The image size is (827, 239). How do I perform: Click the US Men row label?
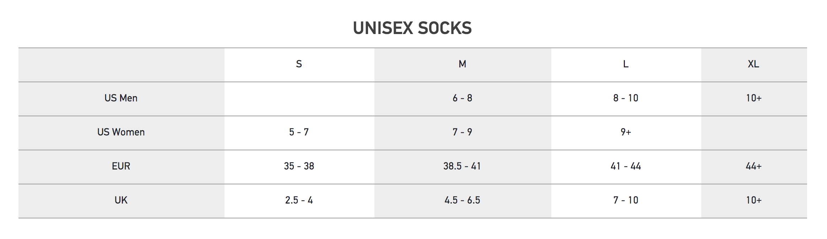coord(121,98)
